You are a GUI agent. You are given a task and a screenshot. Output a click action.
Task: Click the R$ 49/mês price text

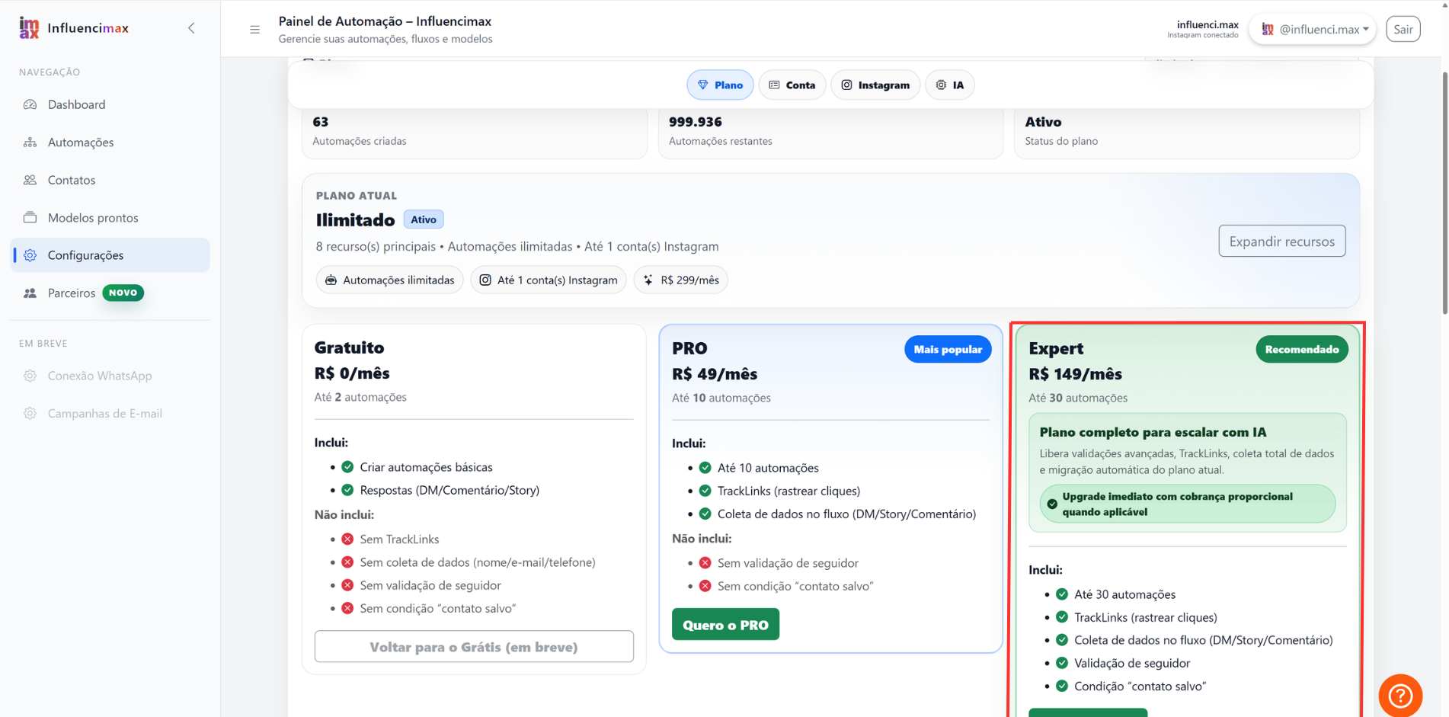[x=715, y=374]
